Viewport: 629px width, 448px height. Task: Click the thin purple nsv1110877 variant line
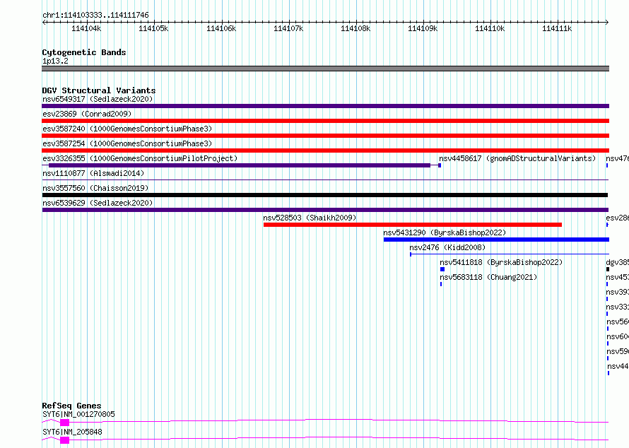tap(325, 180)
